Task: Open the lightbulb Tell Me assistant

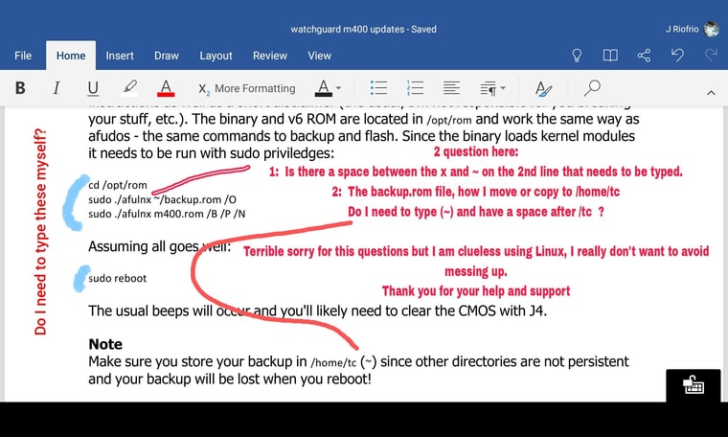Action: [x=578, y=56]
